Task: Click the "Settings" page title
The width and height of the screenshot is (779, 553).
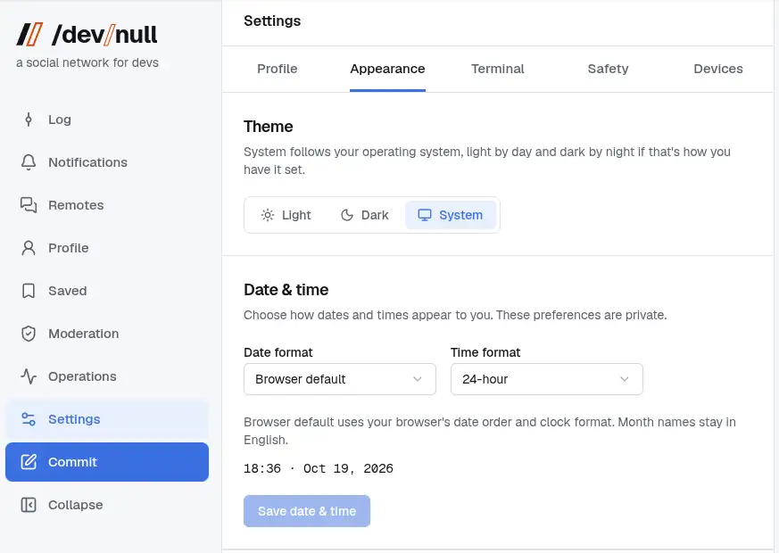Action: (x=272, y=21)
